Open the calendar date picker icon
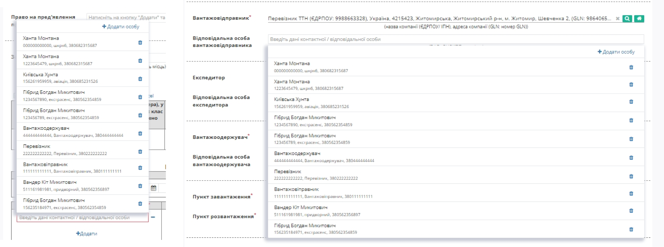This screenshot has width=664, height=247. click(x=154, y=188)
